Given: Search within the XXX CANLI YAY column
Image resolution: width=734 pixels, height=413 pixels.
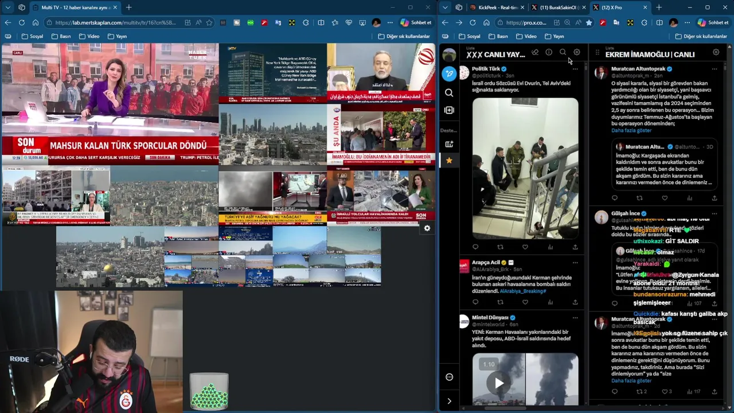Looking at the screenshot, I should pos(563,52).
